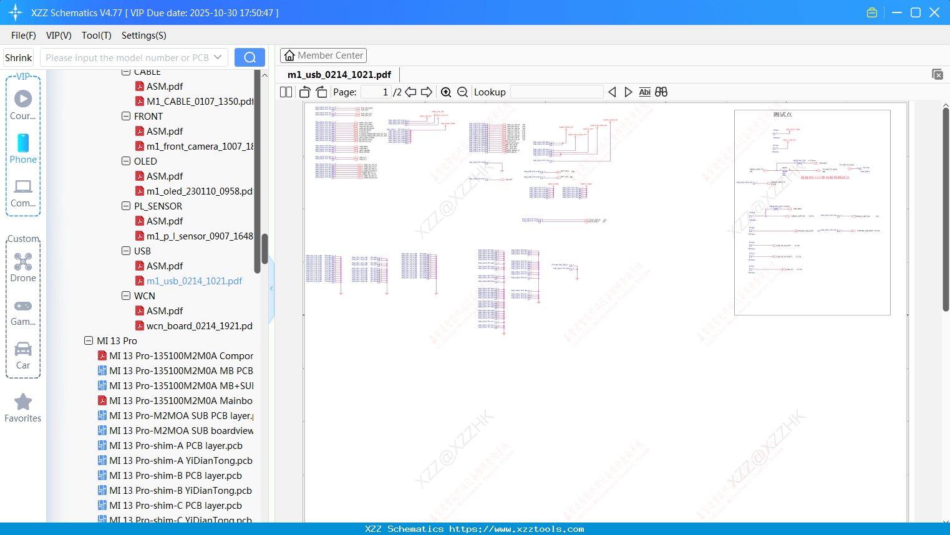Collapse the FRONT folder

click(x=126, y=116)
